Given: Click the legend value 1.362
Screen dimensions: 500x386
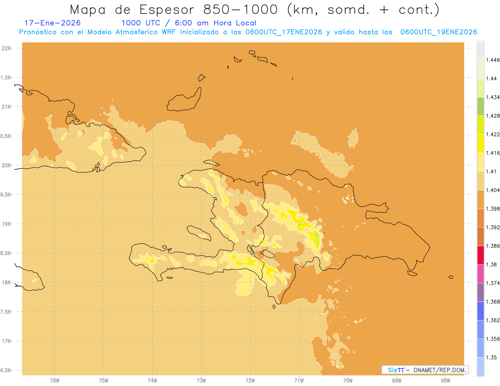Looking at the screenshot, I should coord(493,320).
